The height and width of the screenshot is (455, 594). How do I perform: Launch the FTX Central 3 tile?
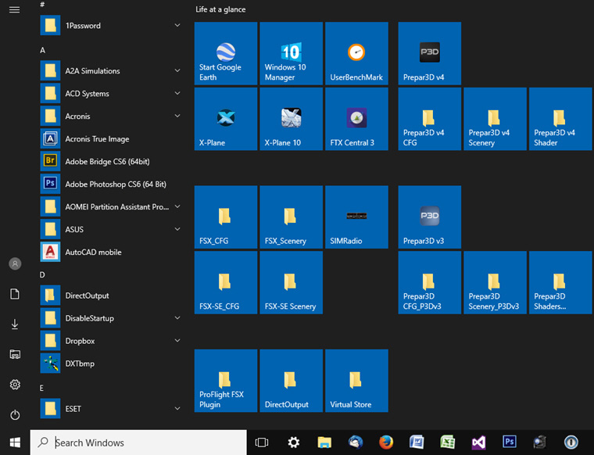[x=356, y=119]
